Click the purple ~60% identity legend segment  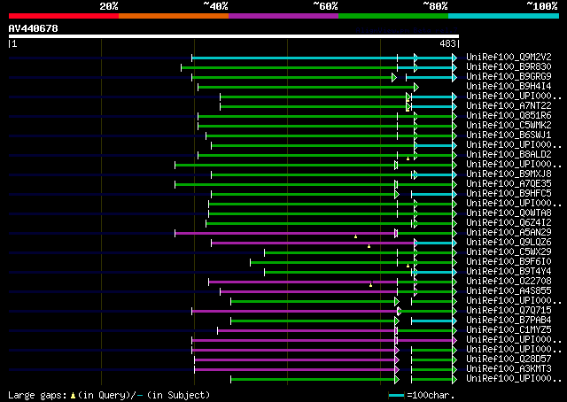[283, 16]
